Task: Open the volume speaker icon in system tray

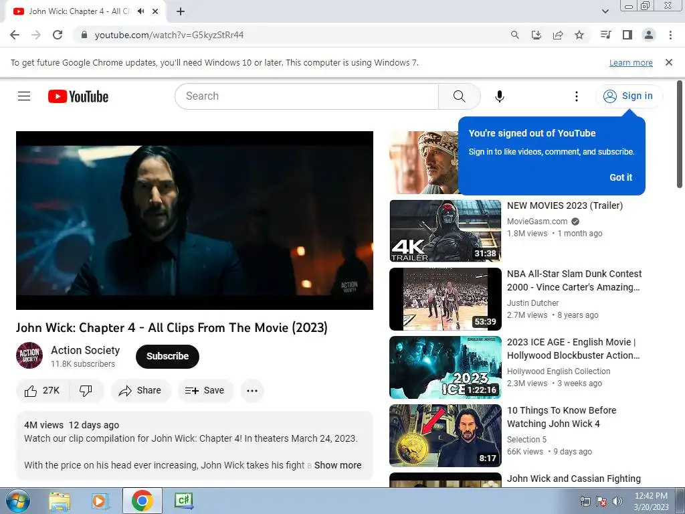Action: [x=617, y=502]
